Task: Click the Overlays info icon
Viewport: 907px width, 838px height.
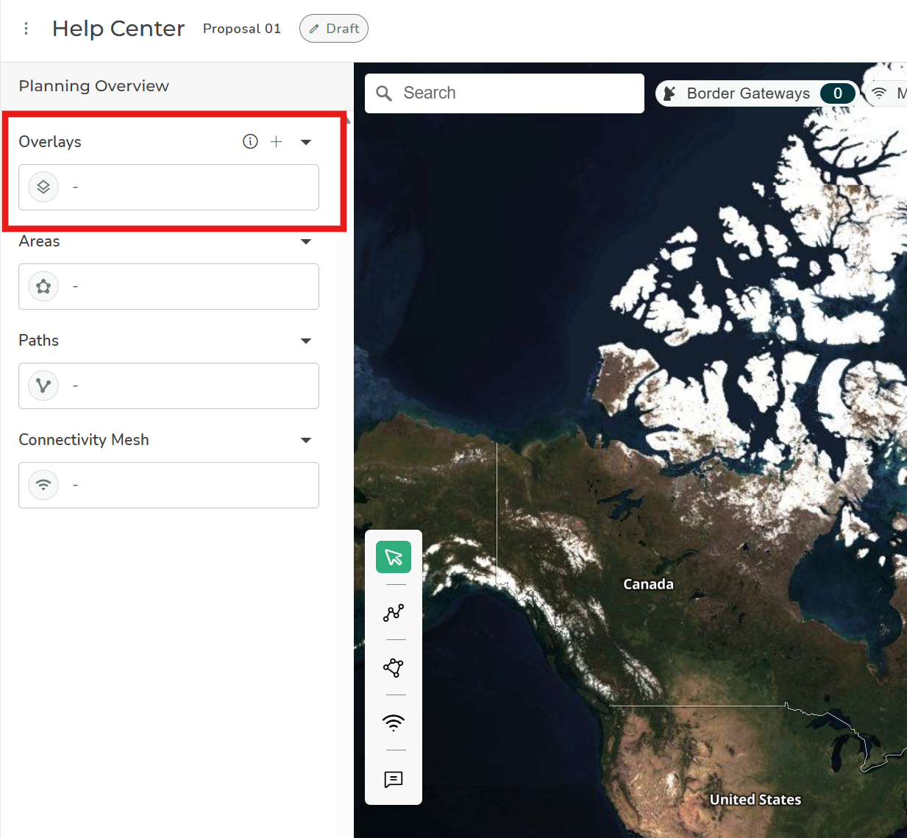Action: point(250,141)
